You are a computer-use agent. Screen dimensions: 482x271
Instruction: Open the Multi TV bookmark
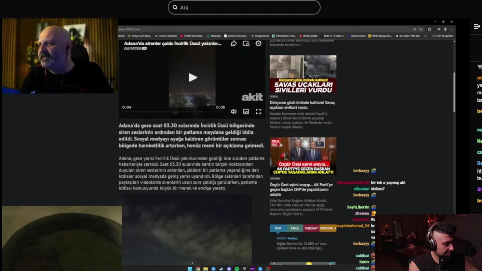click(x=333, y=36)
